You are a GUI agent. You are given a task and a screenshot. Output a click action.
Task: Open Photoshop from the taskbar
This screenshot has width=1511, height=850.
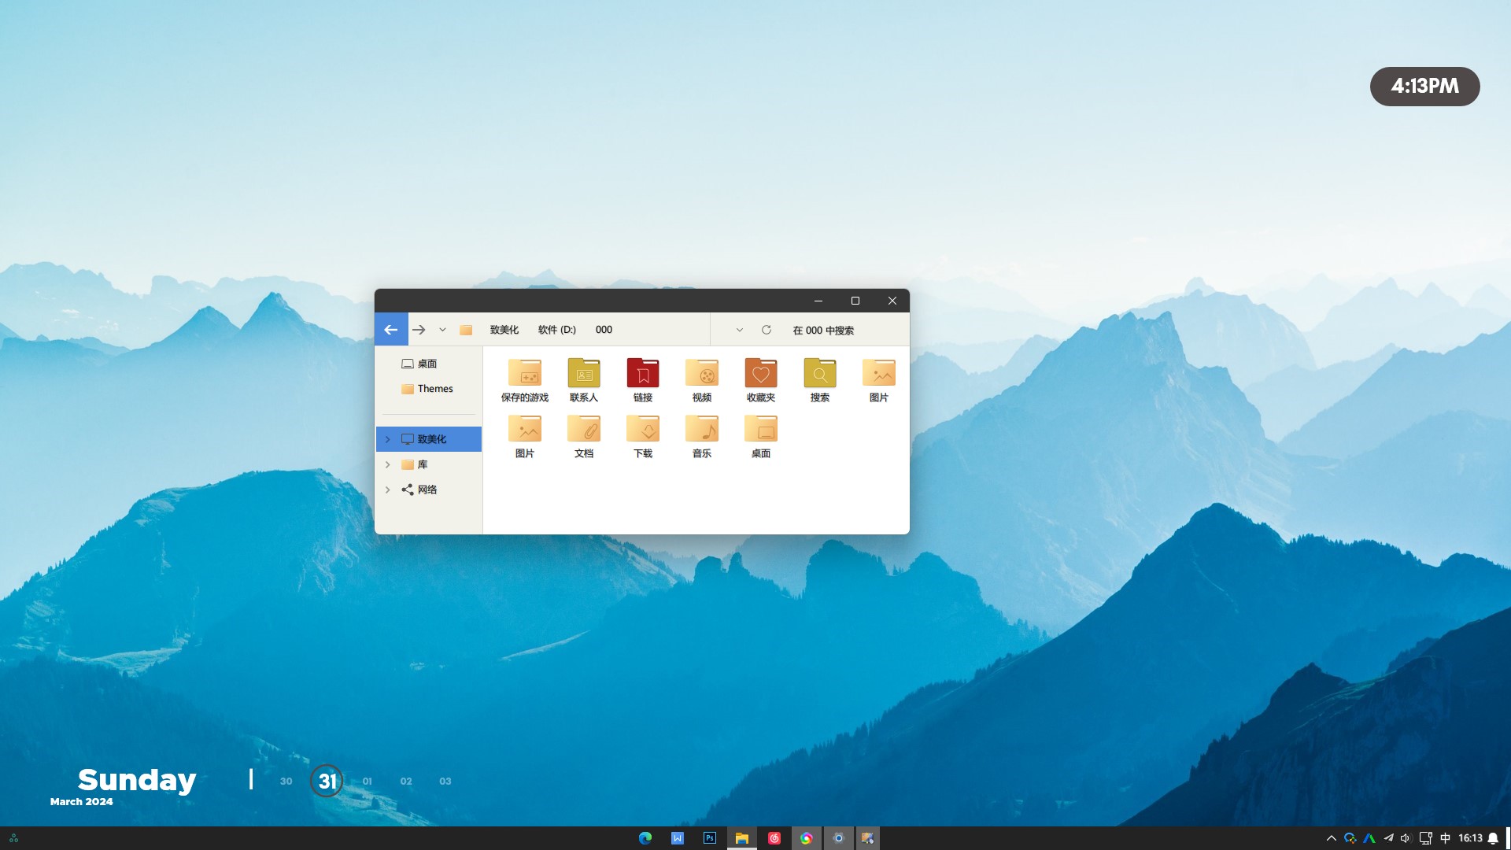[x=709, y=838]
